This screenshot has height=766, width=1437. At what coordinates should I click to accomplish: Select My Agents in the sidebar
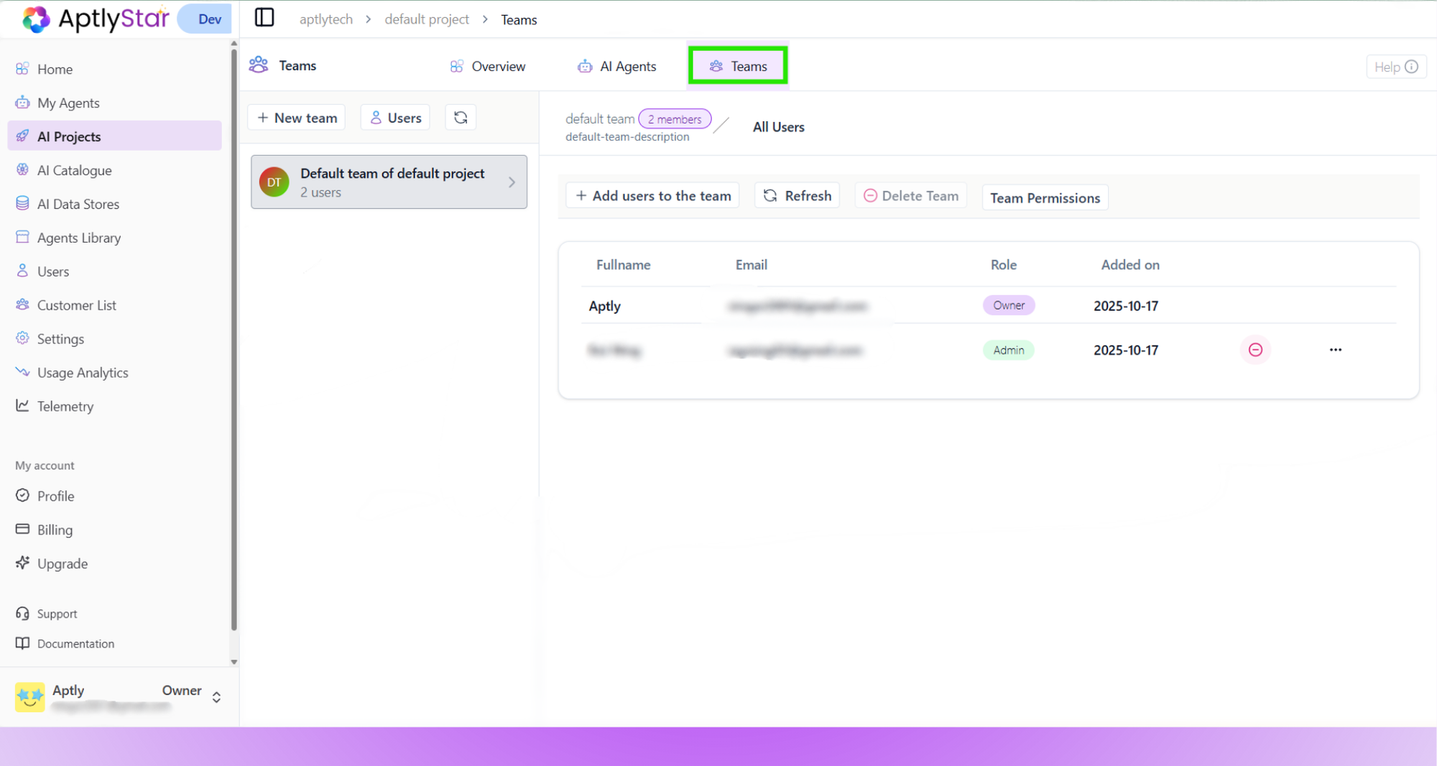click(68, 103)
